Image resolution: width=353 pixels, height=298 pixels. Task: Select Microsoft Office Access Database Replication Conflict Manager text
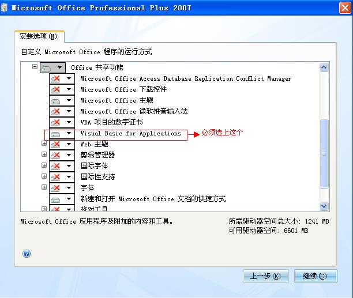coord(186,78)
